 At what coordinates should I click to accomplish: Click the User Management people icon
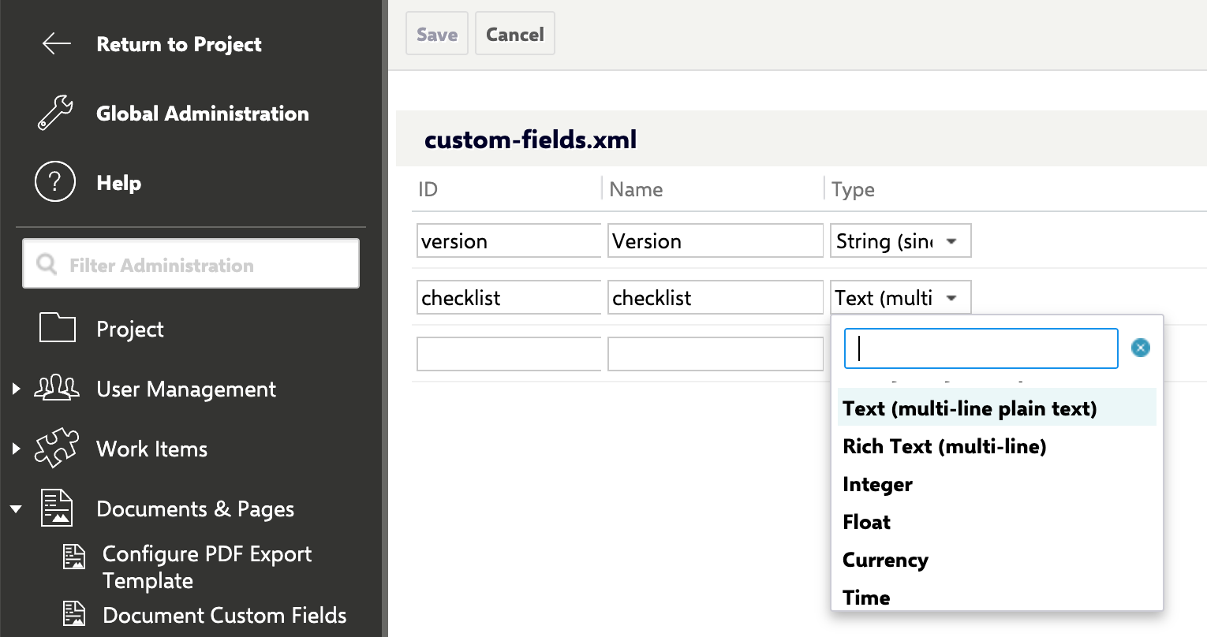[57, 389]
